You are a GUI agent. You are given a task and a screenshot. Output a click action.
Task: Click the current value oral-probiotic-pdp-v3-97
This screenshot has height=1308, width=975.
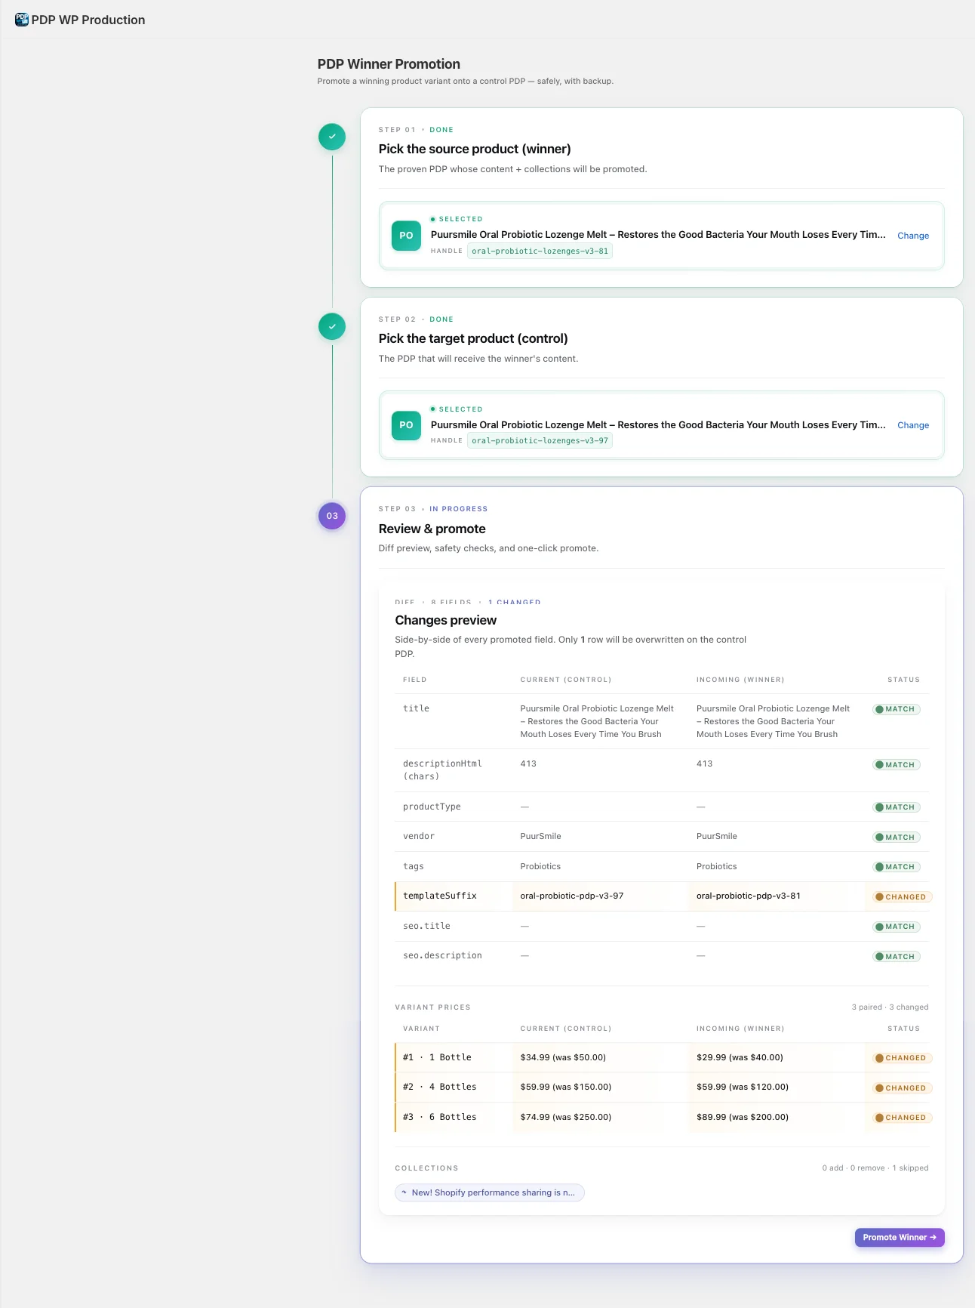click(572, 896)
